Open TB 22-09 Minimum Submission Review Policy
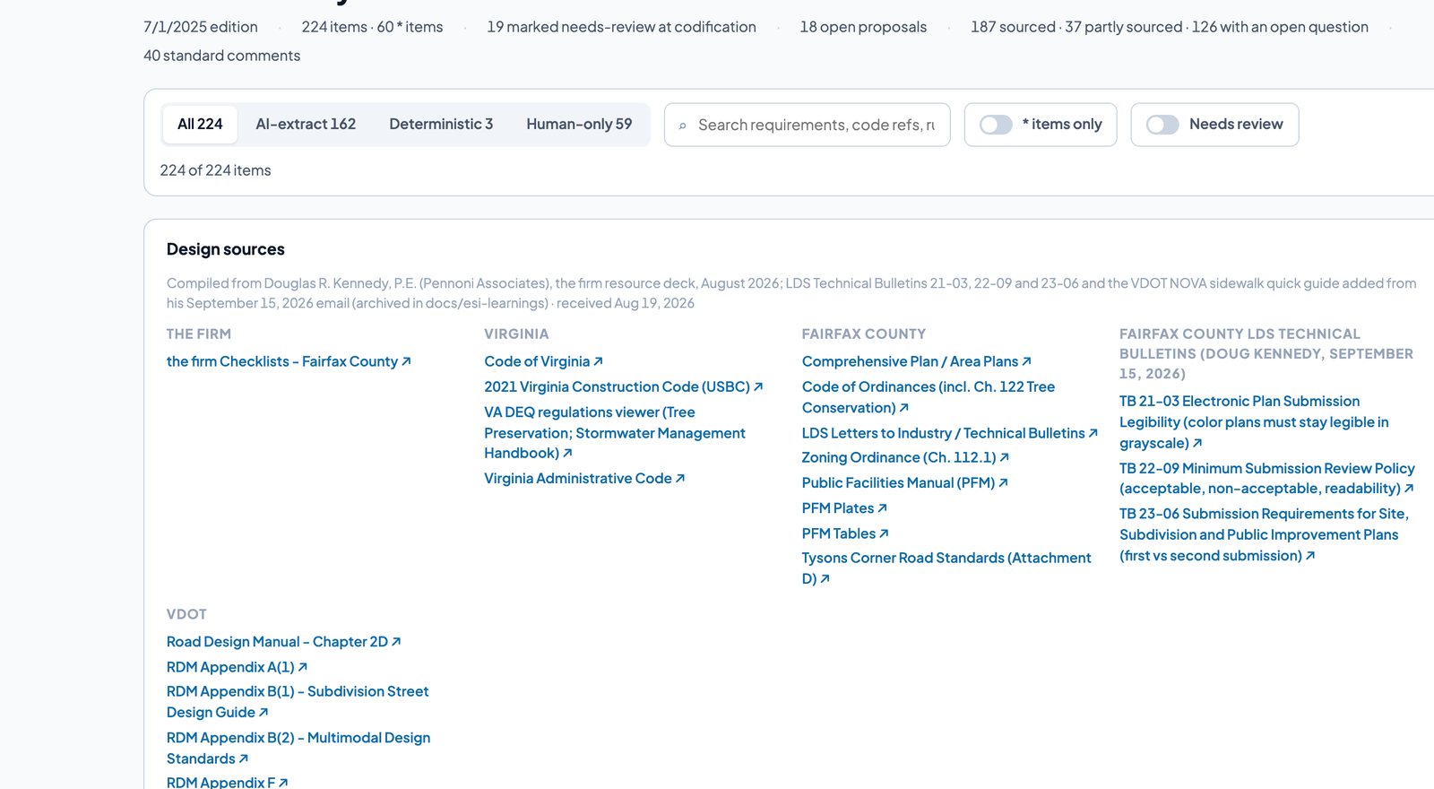The image size is (1434, 789). (1267, 478)
